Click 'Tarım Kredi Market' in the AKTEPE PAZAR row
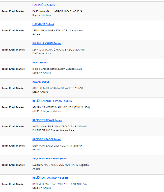164x192 pixels. 13,107
